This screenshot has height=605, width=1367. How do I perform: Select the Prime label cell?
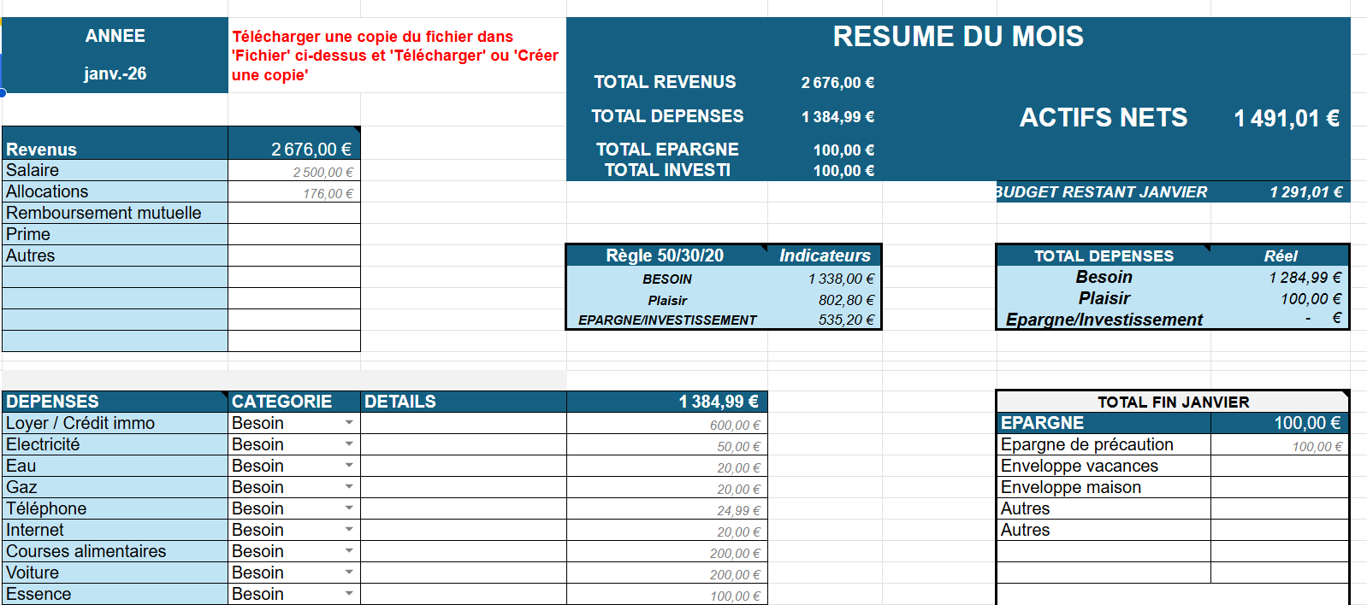pos(115,234)
